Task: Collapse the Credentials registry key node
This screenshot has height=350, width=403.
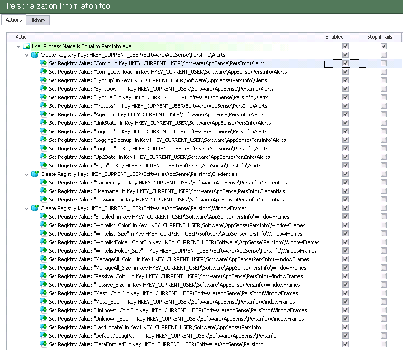Action: (27, 175)
